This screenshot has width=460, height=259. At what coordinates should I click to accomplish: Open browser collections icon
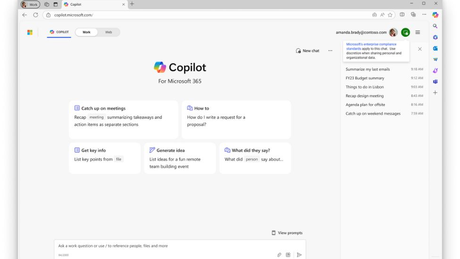pyautogui.click(x=413, y=15)
